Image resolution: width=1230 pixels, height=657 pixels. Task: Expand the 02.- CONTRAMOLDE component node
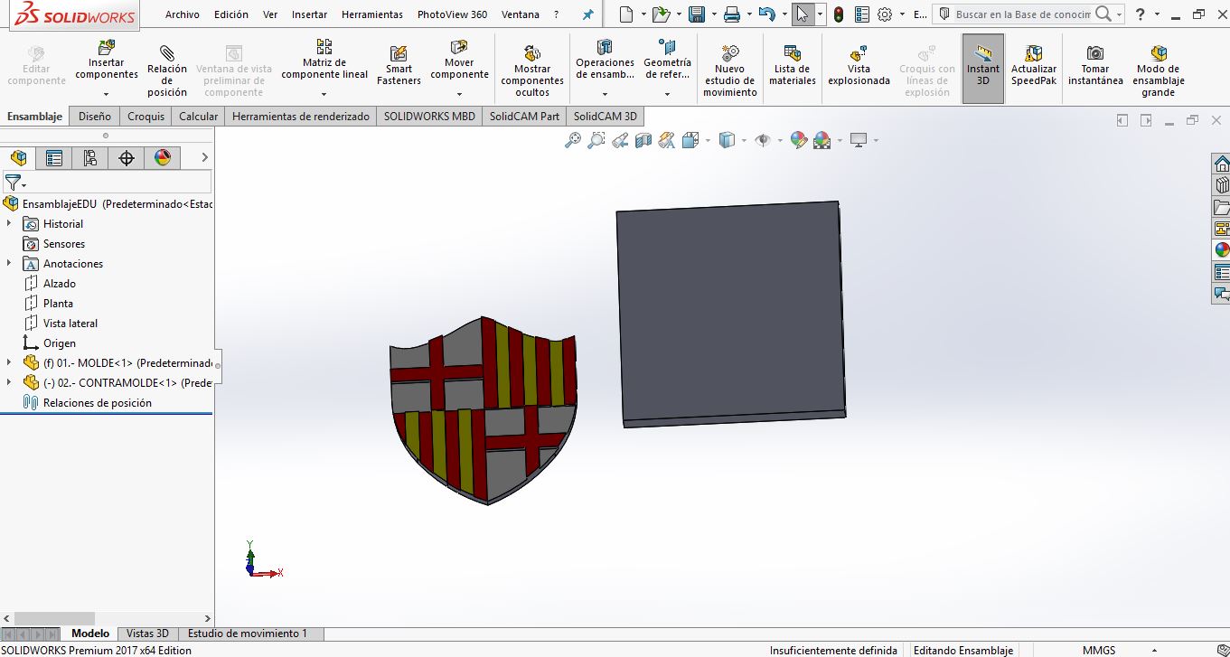click(9, 382)
